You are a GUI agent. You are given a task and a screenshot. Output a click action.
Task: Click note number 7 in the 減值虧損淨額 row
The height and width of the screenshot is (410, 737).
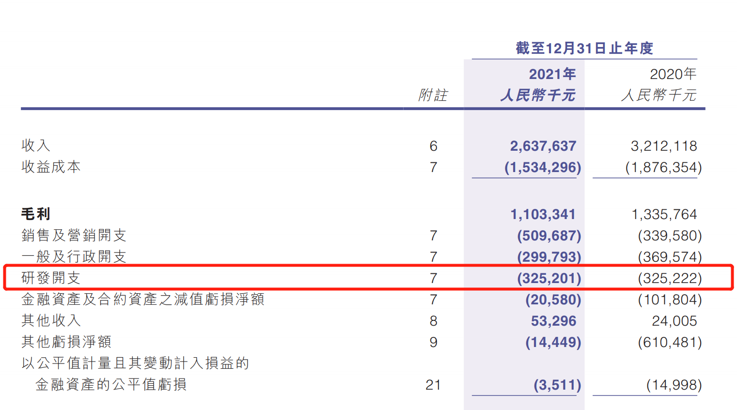point(433,300)
